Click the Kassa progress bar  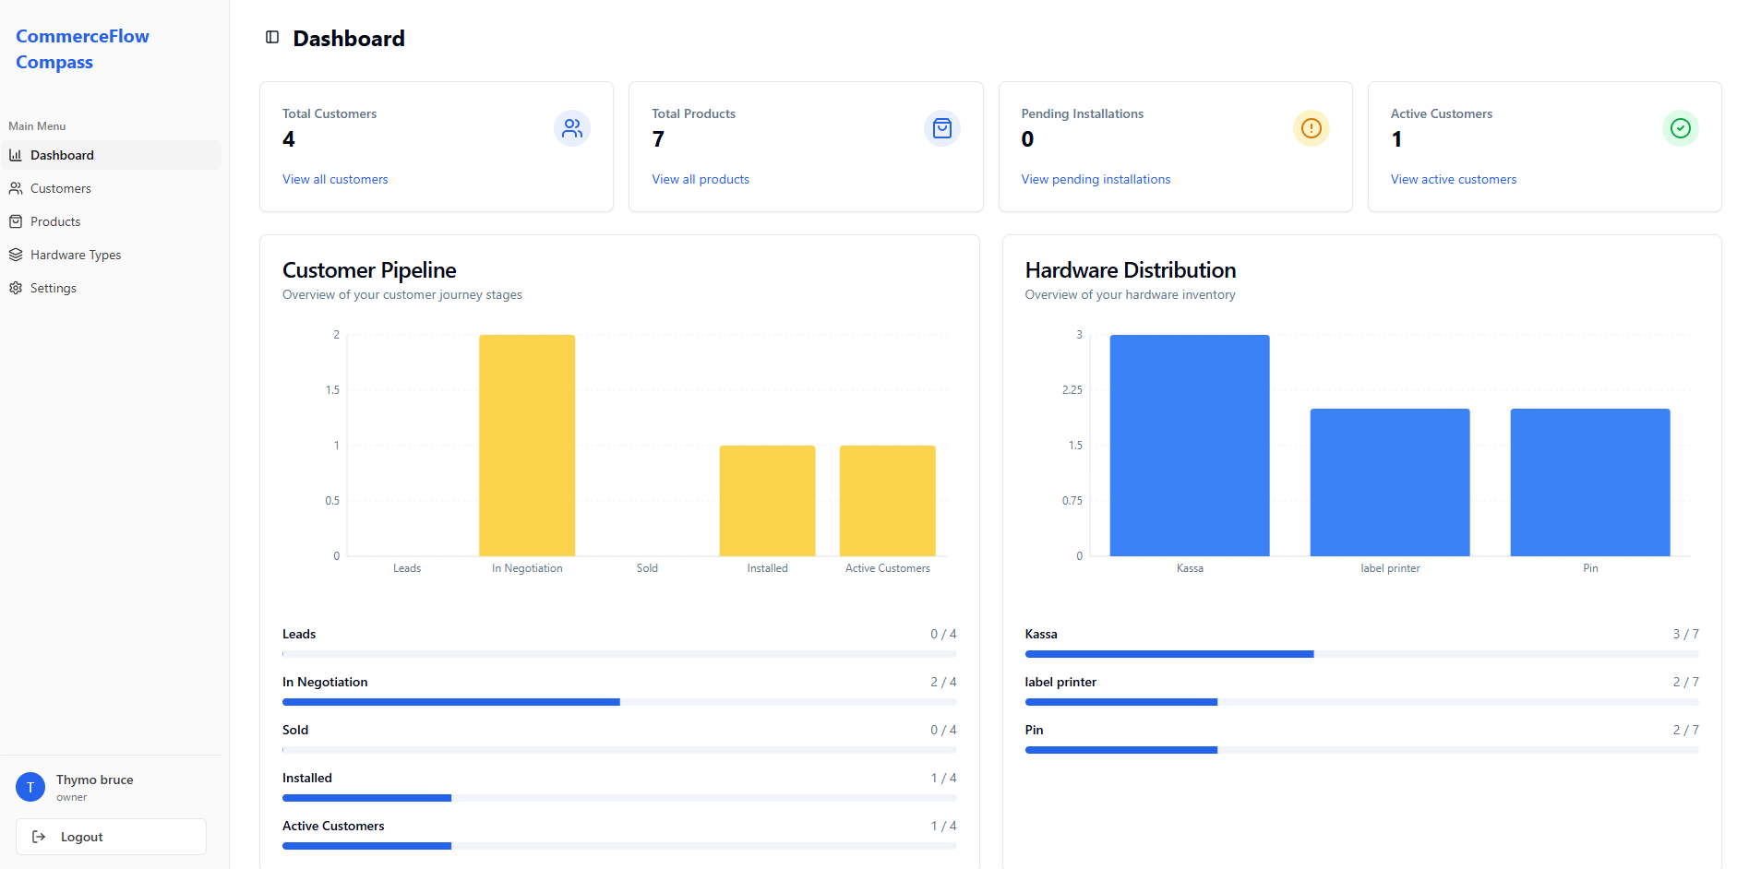pyautogui.click(x=1360, y=654)
